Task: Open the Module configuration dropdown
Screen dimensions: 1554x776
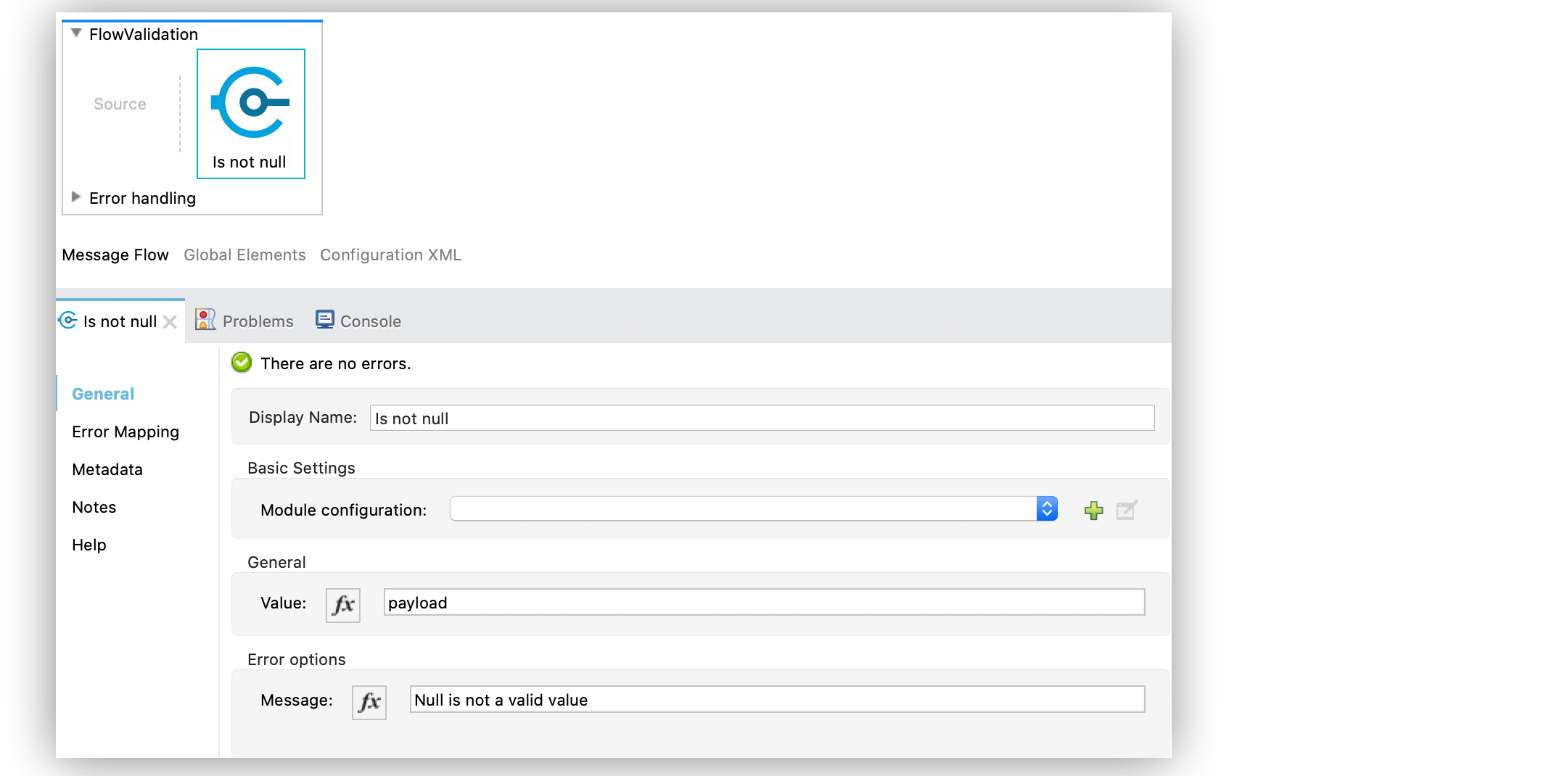Action: (1047, 508)
